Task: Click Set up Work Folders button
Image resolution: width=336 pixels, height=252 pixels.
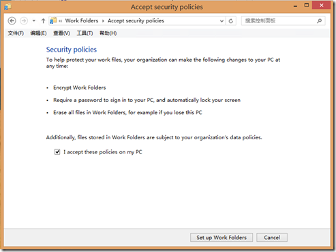Action: pyautogui.click(x=222, y=237)
